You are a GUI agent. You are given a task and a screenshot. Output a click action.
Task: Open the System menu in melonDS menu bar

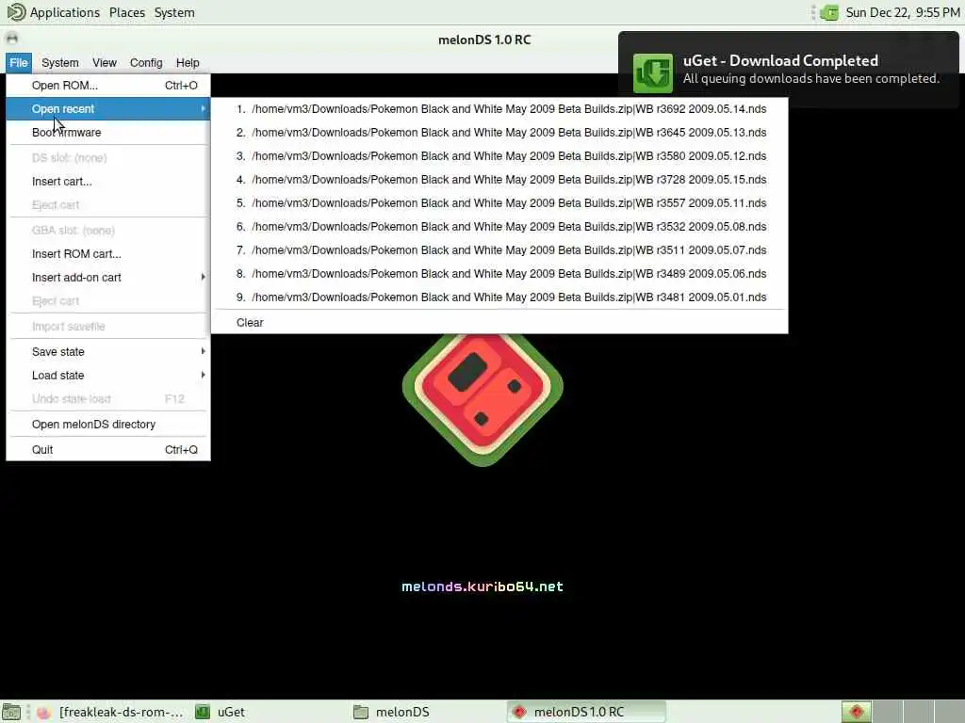point(59,63)
